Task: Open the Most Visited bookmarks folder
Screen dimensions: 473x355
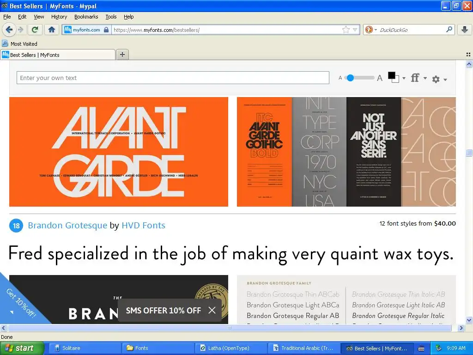Action: click(x=19, y=44)
